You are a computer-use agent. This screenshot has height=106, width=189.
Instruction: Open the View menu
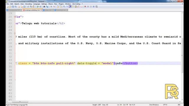click(22, 4)
